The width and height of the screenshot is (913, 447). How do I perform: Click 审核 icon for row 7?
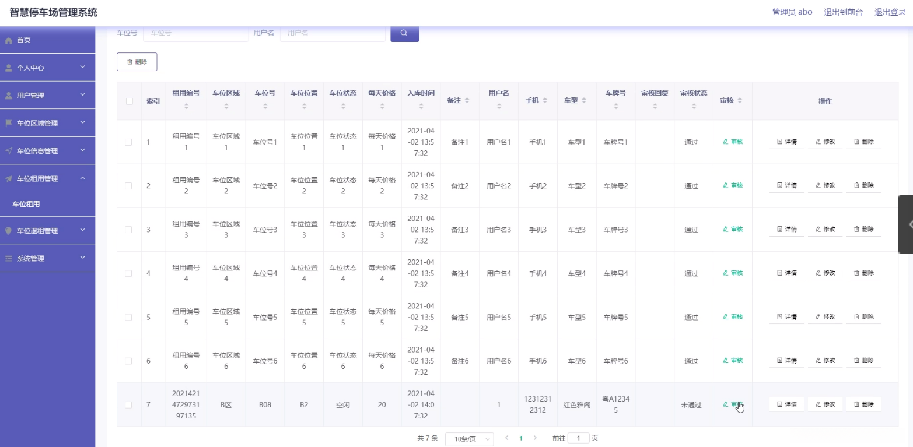pyautogui.click(x=726, y=404)
